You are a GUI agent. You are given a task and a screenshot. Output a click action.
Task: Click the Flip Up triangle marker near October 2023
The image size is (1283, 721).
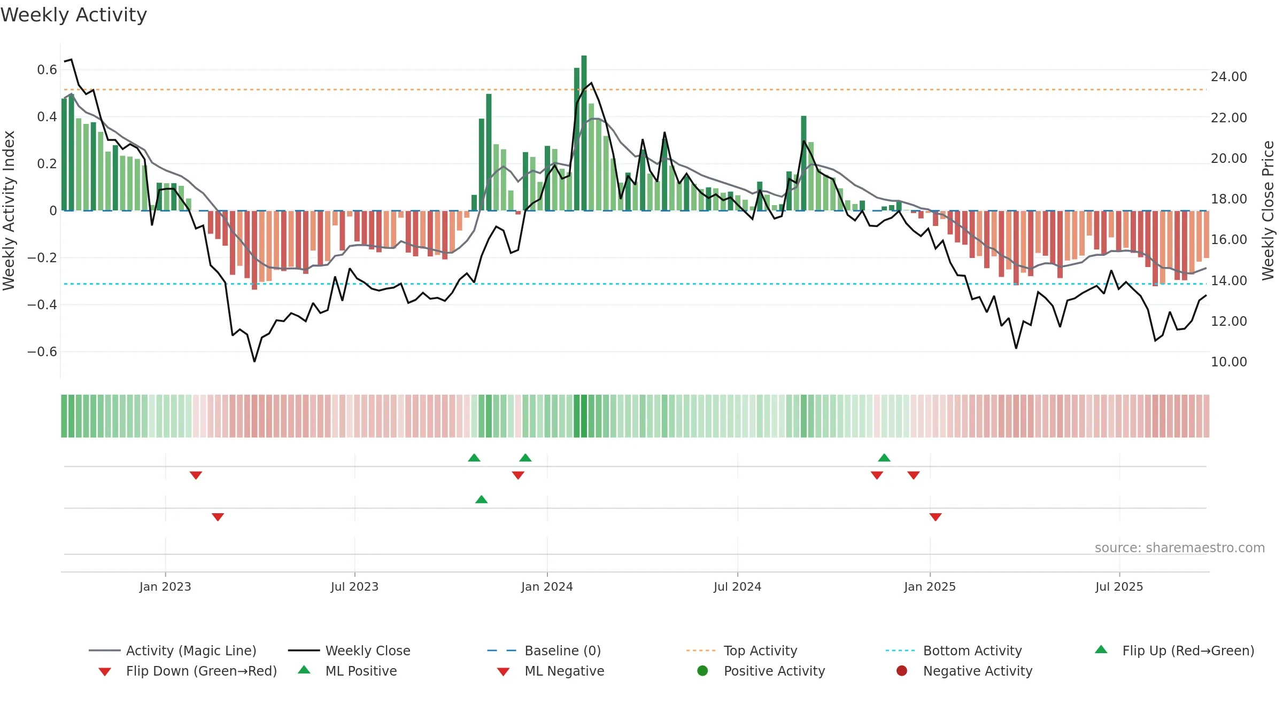(x=474, y=458)
